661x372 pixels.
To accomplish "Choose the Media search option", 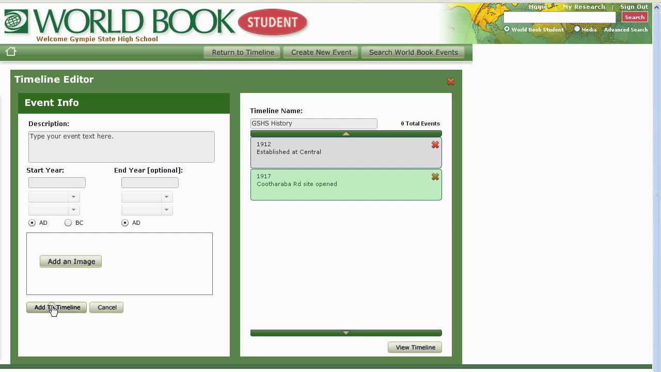I will 577,29.
